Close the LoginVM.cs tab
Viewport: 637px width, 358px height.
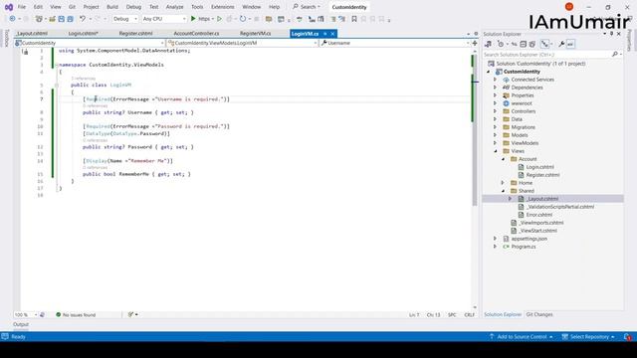(332, 34)
